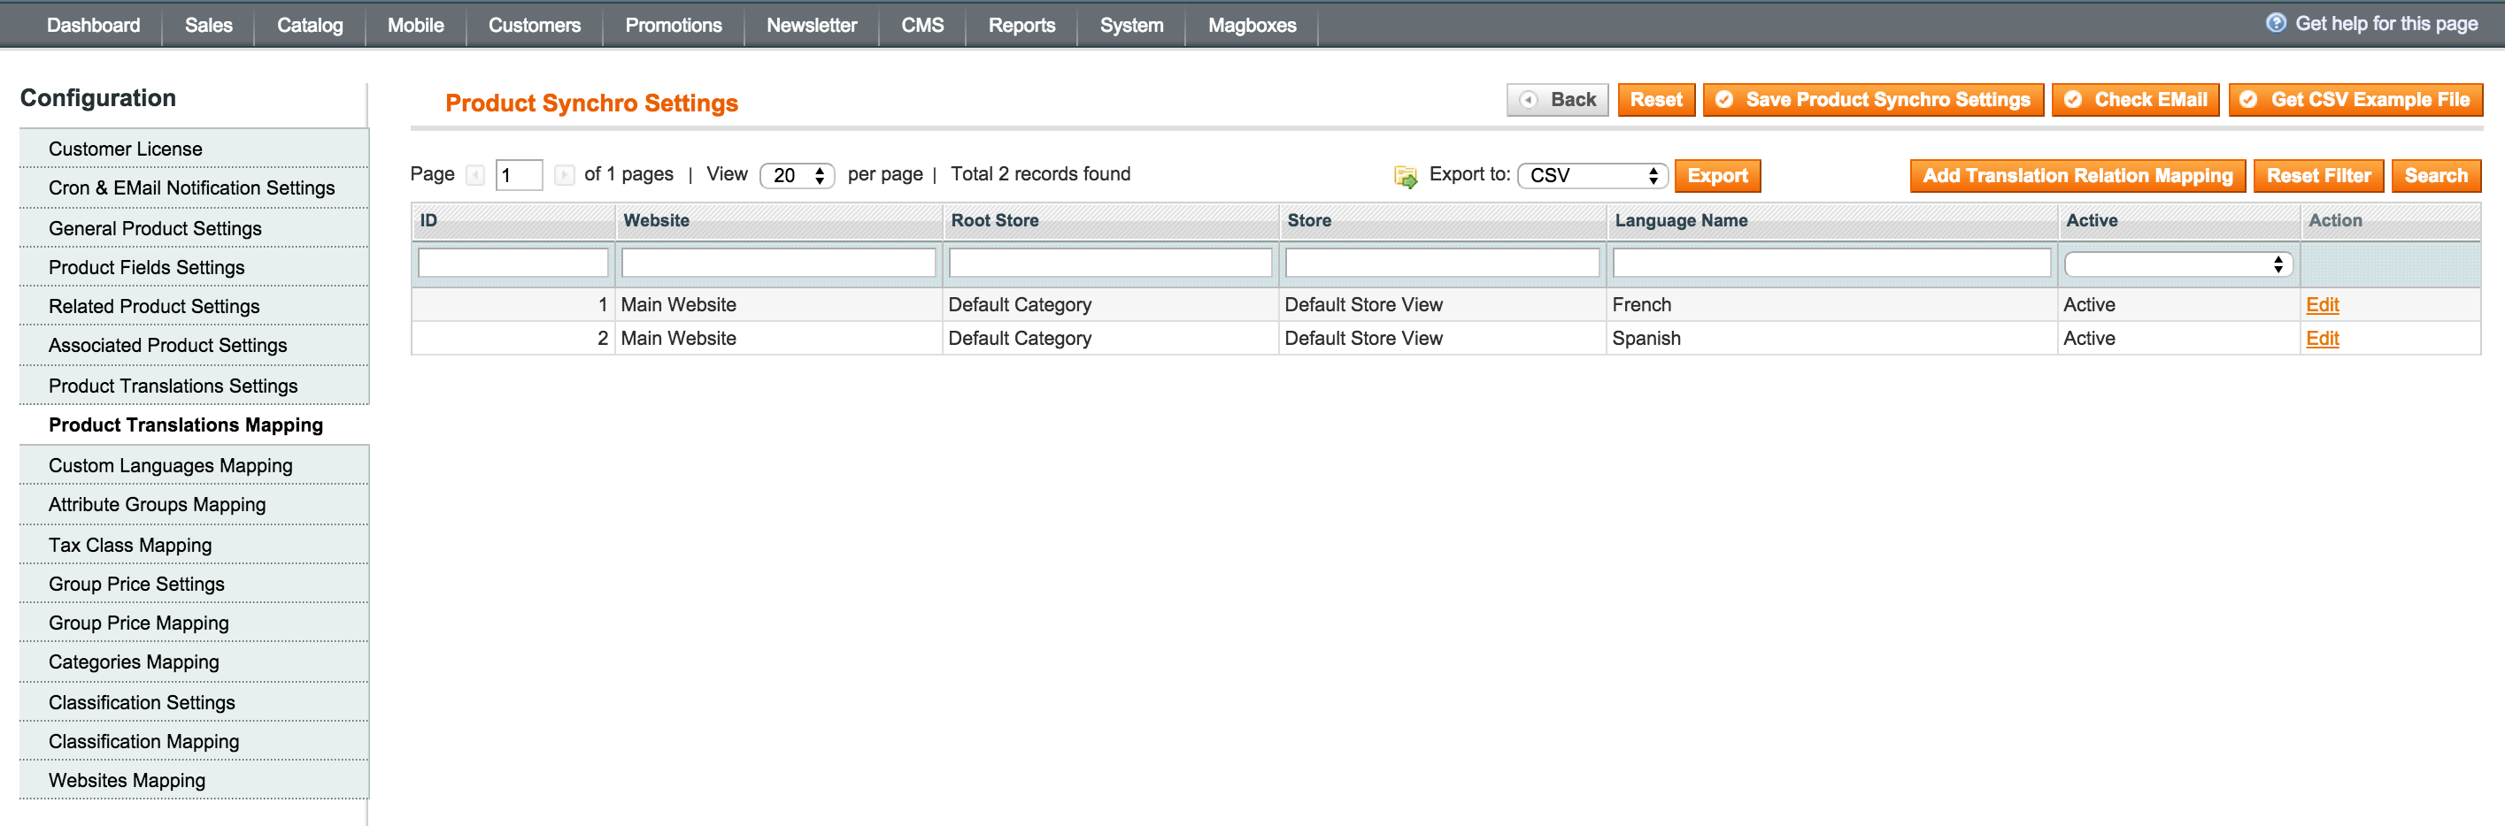
Task: Save Product Synchro Settings
Action: 1873,100
